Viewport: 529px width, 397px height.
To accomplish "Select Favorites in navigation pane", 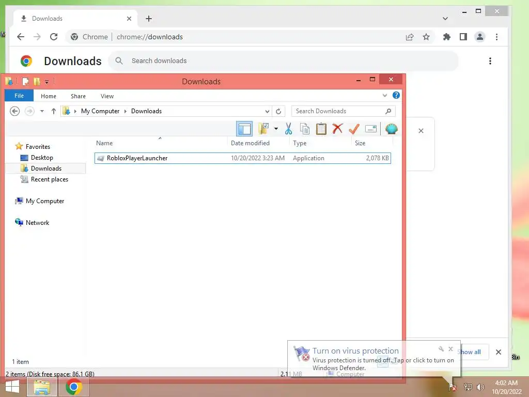I will pyautogui.click(x=38, y=146).
